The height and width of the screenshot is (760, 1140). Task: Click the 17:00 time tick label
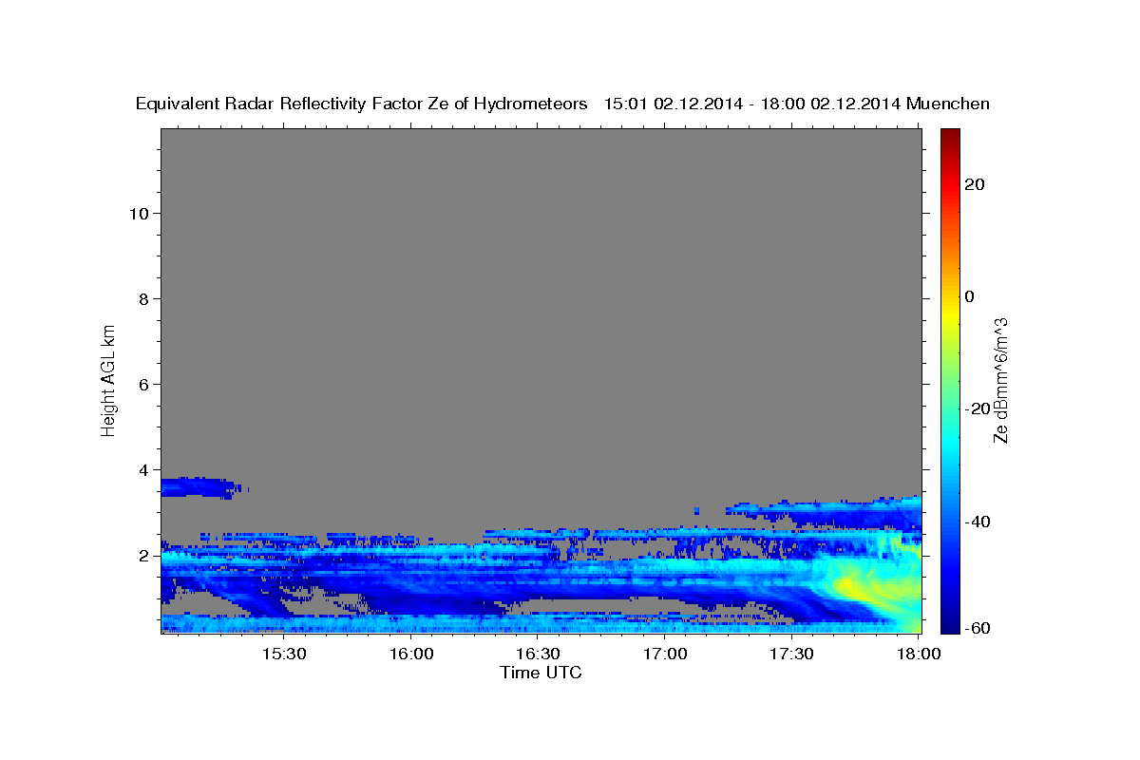(665, 655)
